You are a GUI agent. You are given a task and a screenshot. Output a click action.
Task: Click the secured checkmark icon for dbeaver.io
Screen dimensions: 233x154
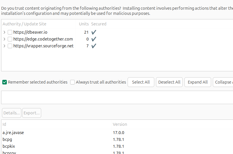click(x=94, y=32)
